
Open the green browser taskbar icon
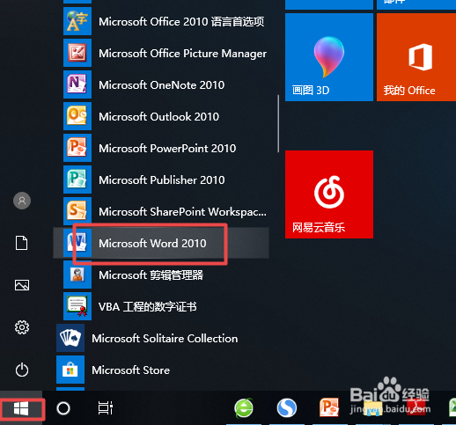point(244,408)
